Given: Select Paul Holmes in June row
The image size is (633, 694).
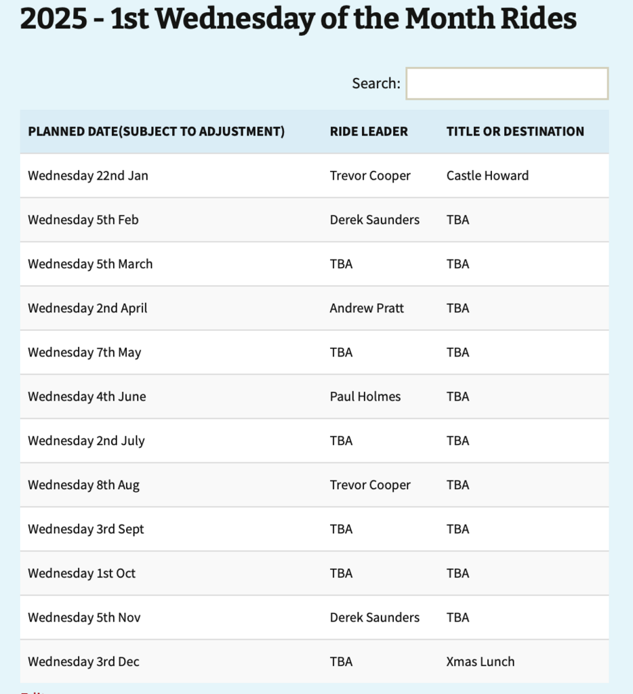Looking at the screenshot, I should [x=365, y=396].
